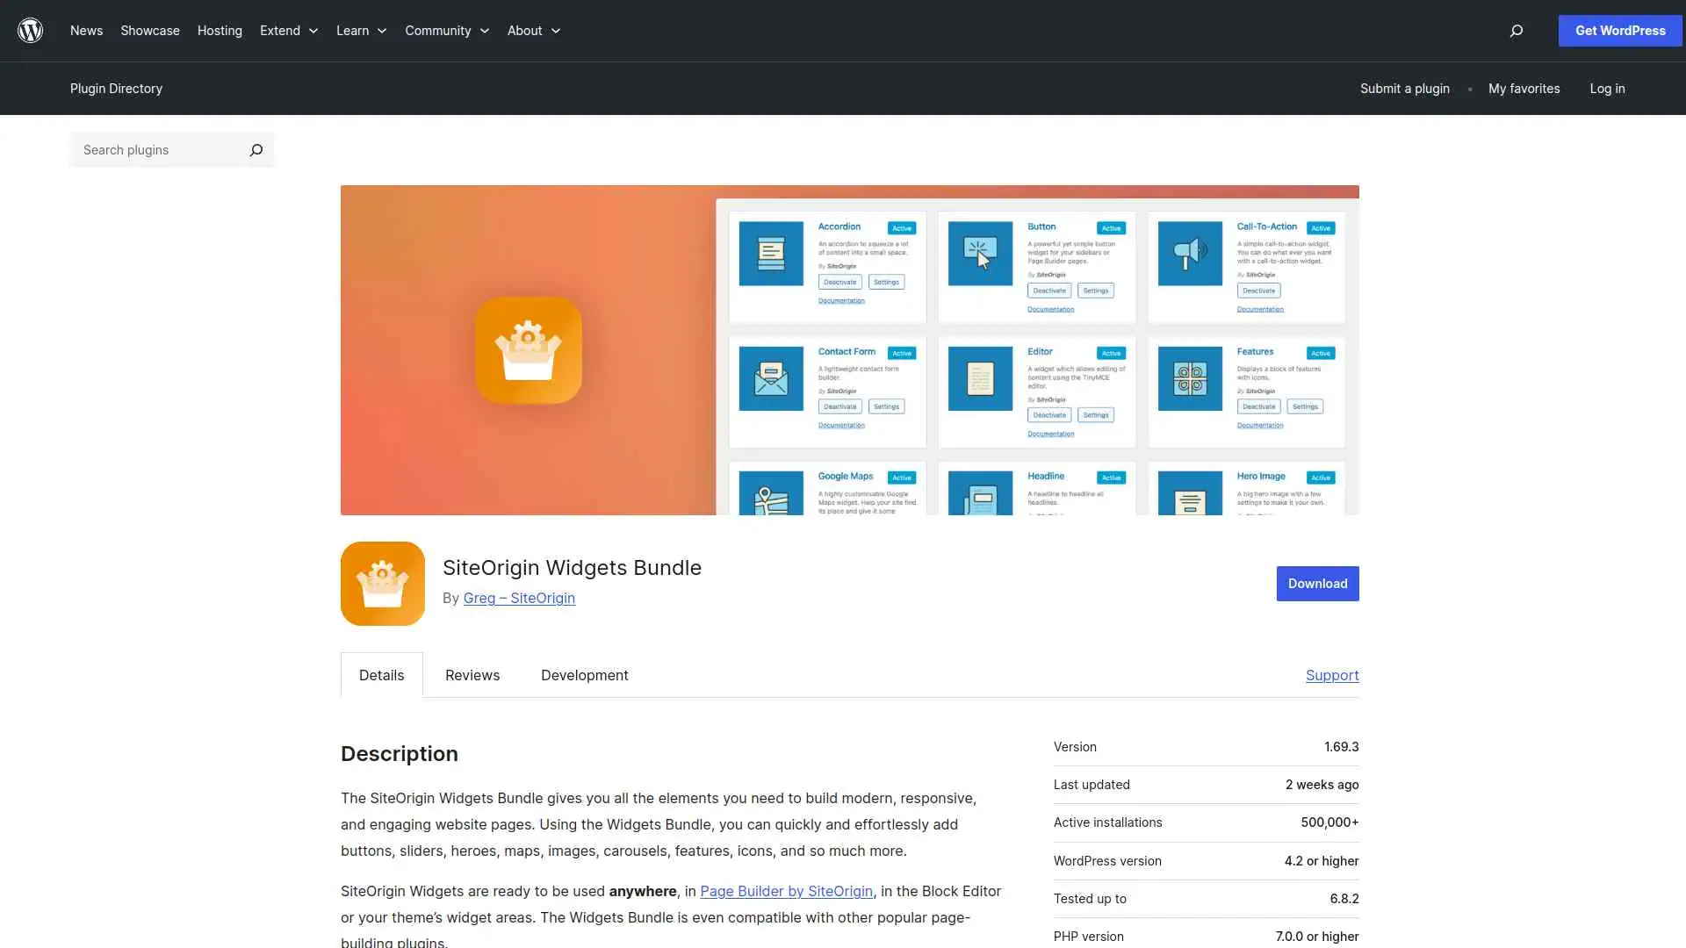Click the search icon in the plugin search box

pyautogui.click(x=256, y=150)
